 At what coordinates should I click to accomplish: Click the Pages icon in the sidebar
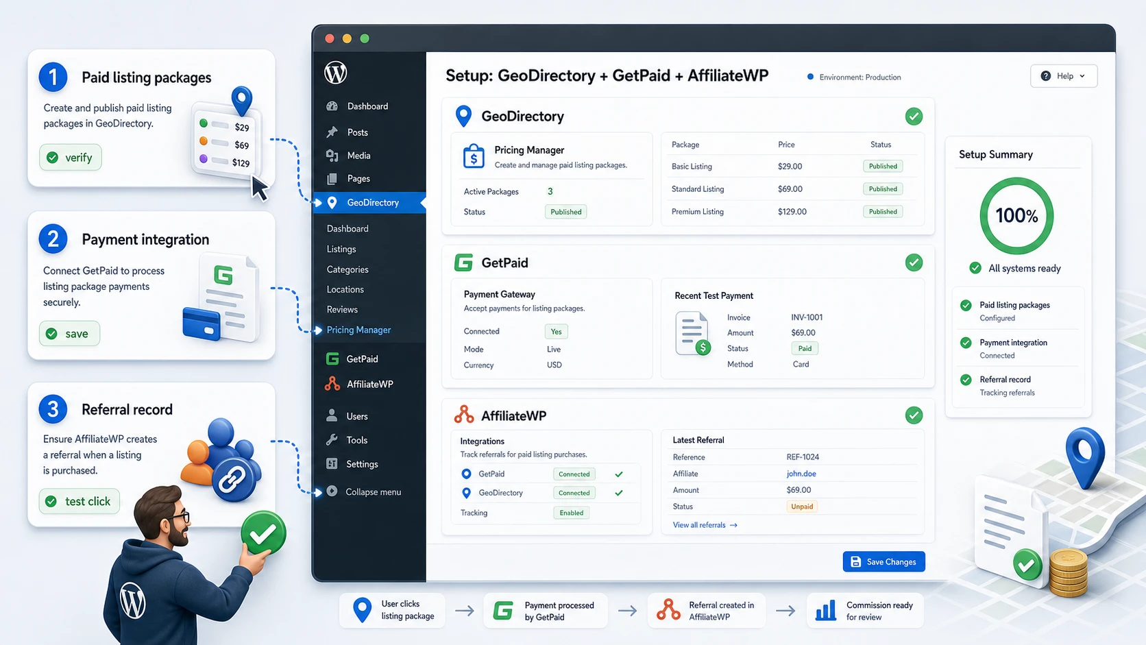(x=332, y=178)
